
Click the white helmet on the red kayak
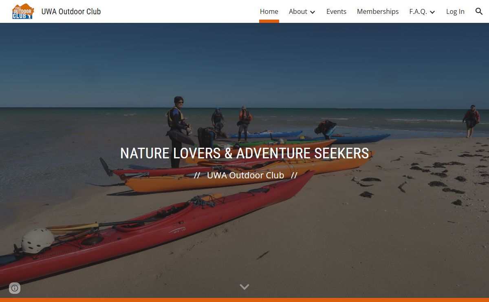point(37,240)
